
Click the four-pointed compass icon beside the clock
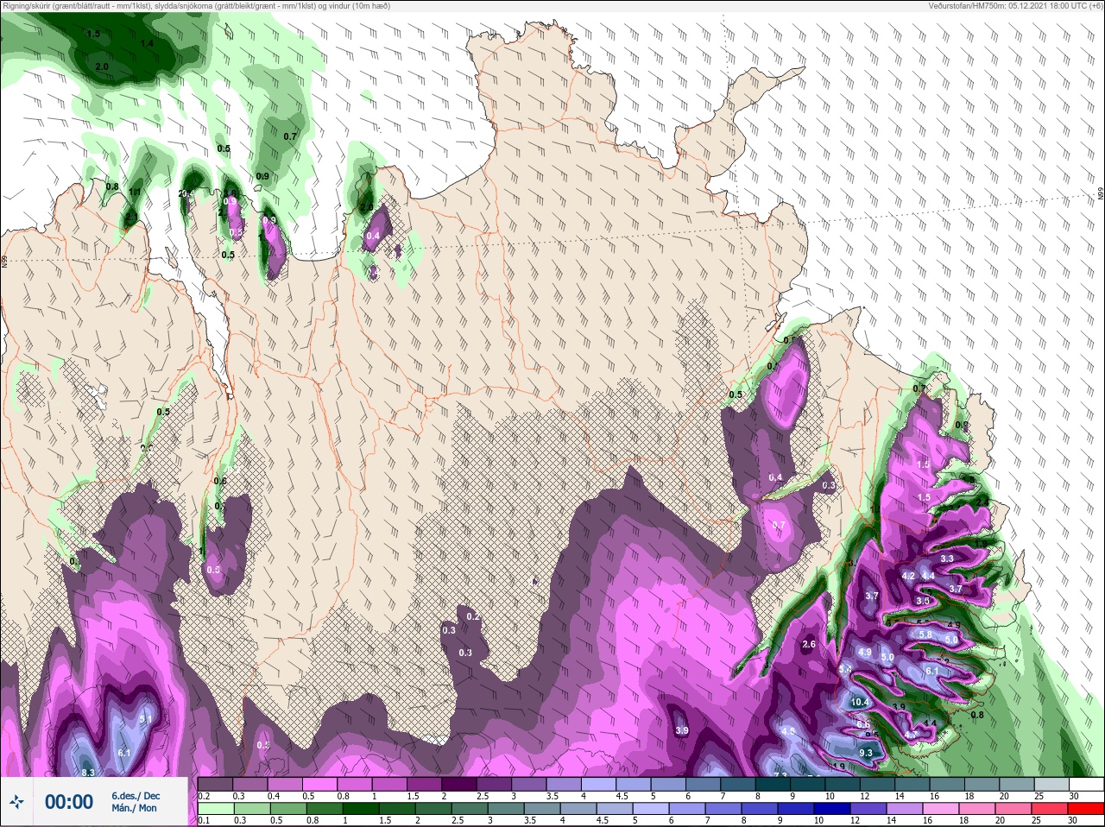(x=16, y=802)
